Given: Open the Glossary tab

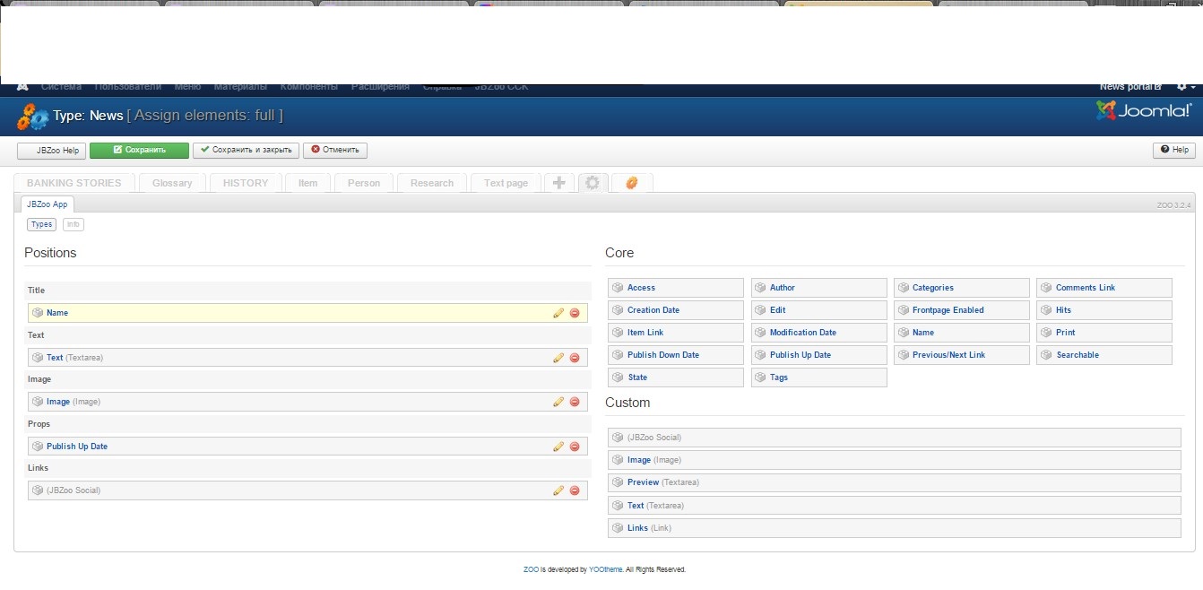Looking at the screenshot, I should tap(172, 183).
